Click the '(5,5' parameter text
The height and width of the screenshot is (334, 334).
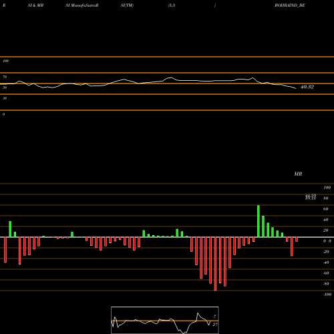[x=172, y=5]
